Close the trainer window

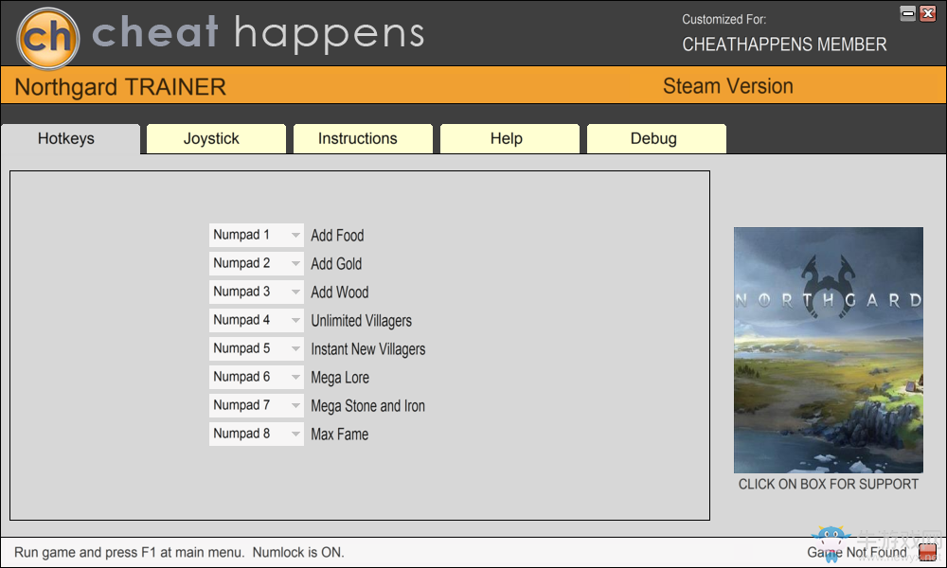928,13
